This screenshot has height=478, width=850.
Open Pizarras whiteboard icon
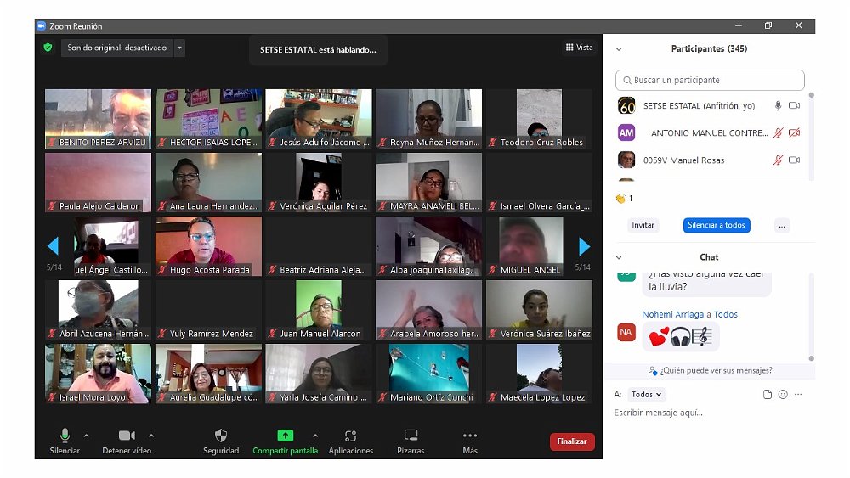pos(411,436)
